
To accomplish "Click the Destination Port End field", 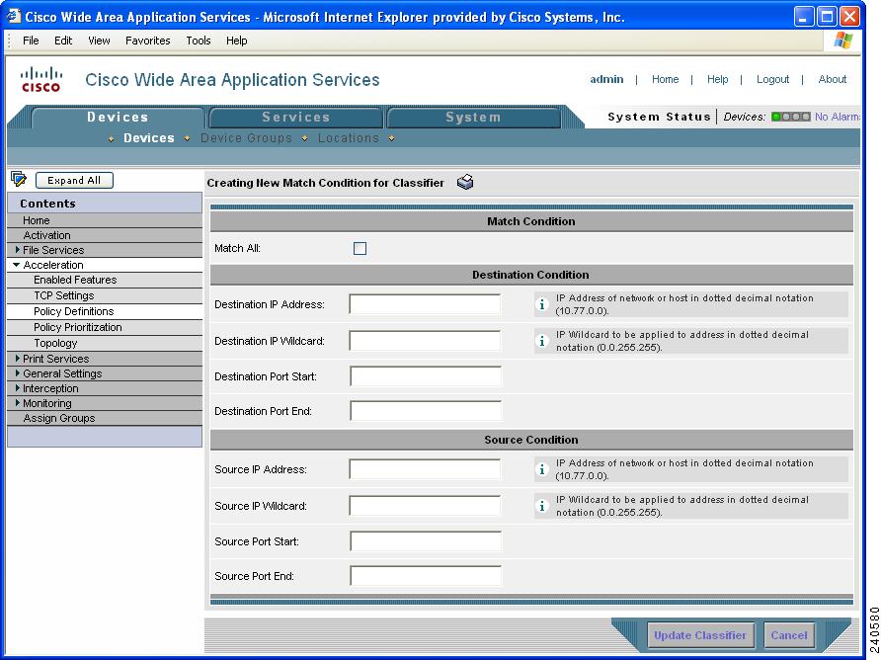I will [x=426, y=410].
